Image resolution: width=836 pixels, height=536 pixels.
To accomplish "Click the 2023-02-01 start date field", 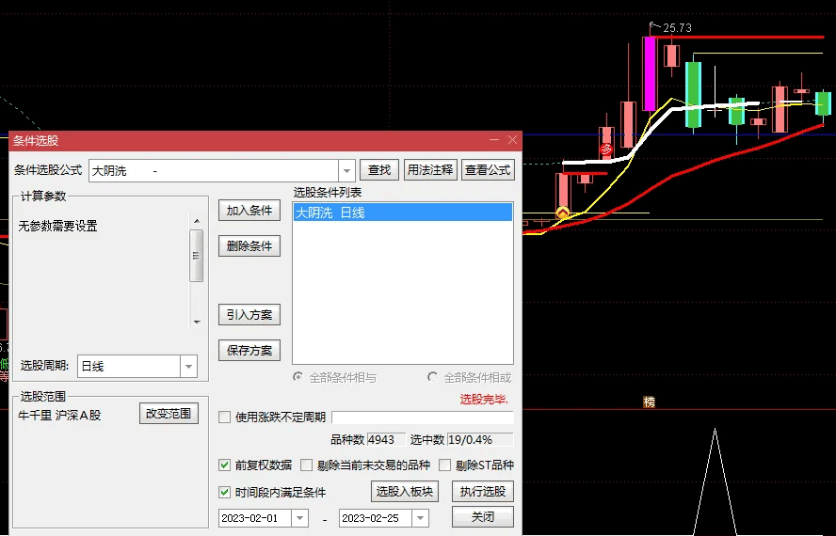I will [255, 518].
